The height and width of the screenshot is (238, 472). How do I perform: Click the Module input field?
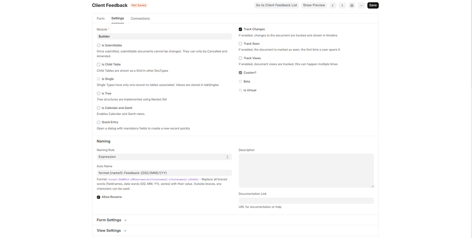click(x=164, y=36)
